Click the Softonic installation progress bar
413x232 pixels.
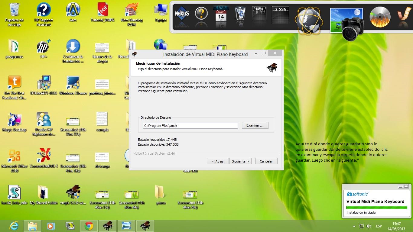coord(376,208)
